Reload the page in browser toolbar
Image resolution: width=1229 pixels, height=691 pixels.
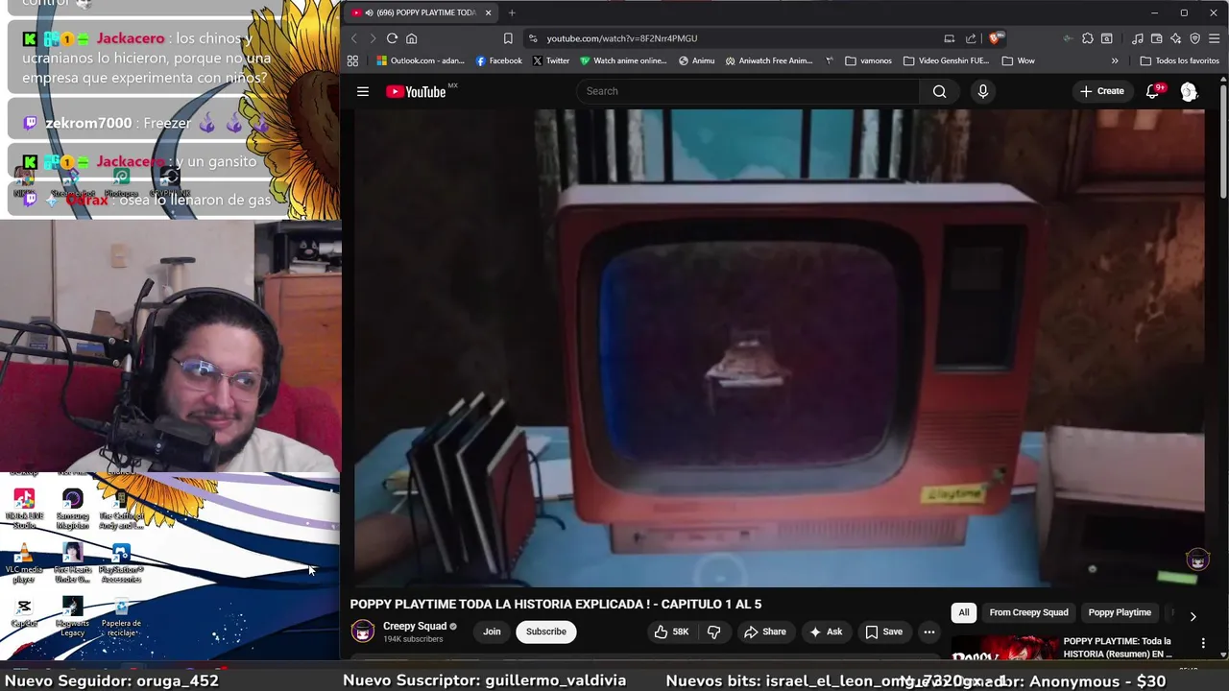[x=392, y=38]
